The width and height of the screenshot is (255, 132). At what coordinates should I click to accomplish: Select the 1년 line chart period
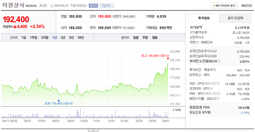pyautogui.click(x=55, y=38)
